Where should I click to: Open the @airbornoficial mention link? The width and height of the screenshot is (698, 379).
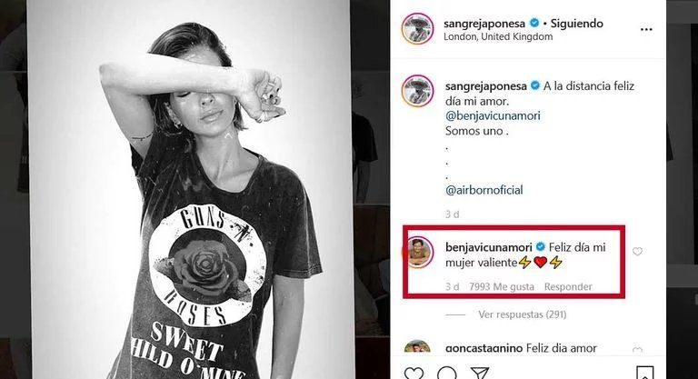coord(484,190)
